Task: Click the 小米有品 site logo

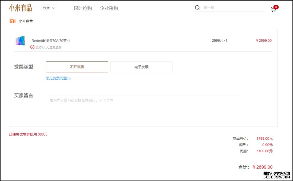Action: pos(20,8)
